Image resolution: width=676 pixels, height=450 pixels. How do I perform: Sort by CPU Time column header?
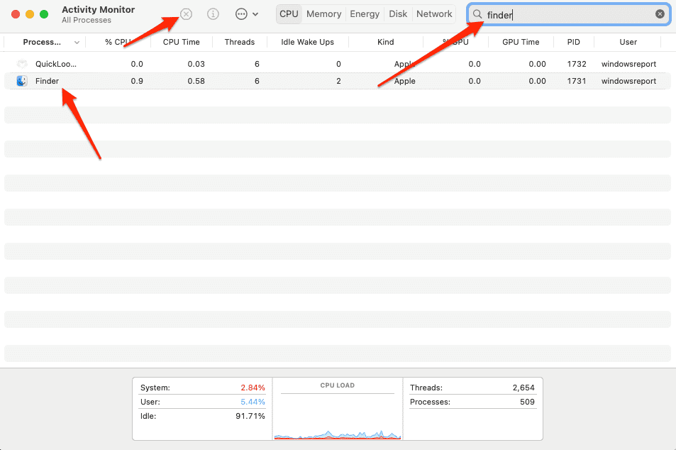(x=181, y=42)
